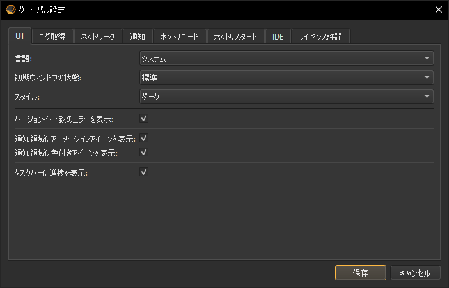This screenshot has width=449, height=288.
Task: Click the 通知領域にアニメーションアイコンを表示: label
Action: tap(75, 139)
